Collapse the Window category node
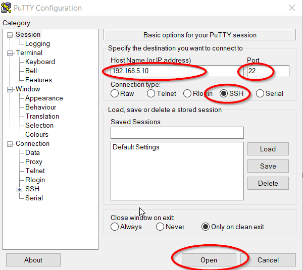This screenshot has height=270, width=303. (x=11, y=89)
